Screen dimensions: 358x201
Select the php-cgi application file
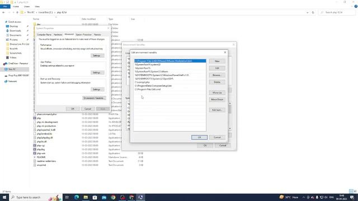click(x=41, y=145)
